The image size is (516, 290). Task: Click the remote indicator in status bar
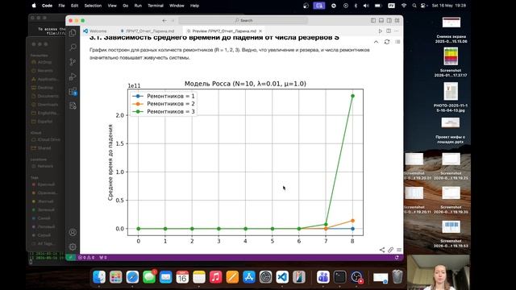[x=70, y=258]
